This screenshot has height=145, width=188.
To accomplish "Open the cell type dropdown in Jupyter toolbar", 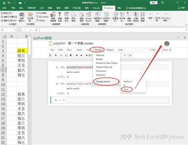I will pos(125,55).
